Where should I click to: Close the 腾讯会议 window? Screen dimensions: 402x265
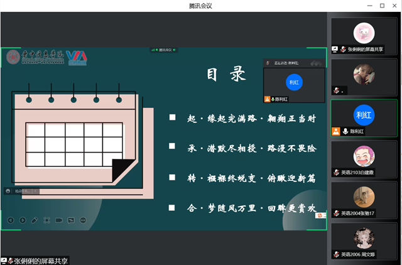(x=394, y=6)
